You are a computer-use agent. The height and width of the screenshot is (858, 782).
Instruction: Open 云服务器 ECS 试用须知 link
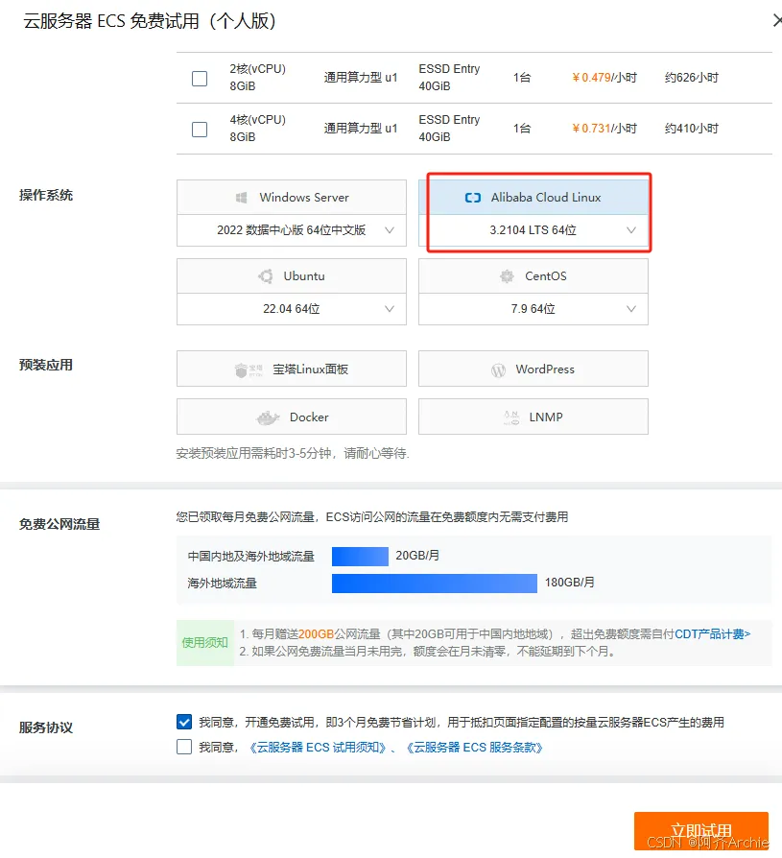click(x=318, y=748)
